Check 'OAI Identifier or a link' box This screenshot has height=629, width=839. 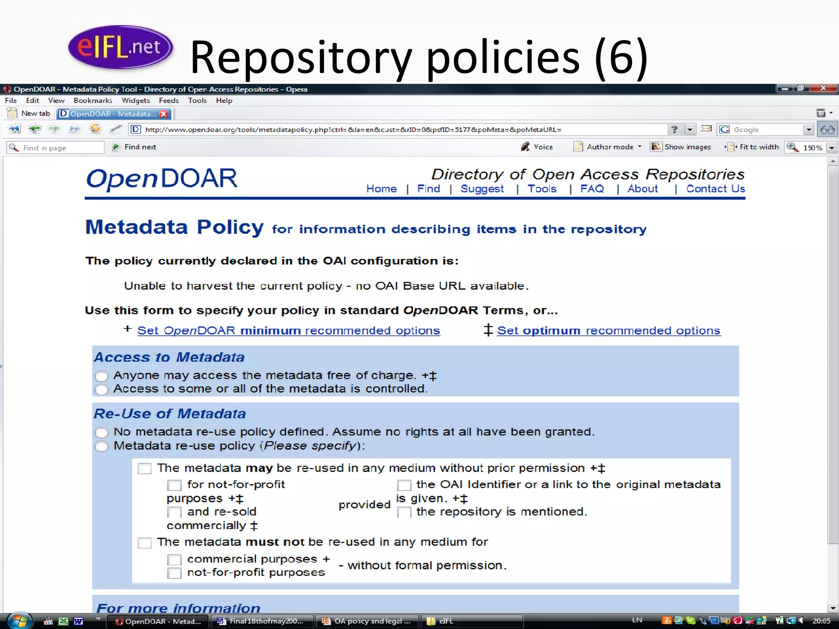coord(404,485)
